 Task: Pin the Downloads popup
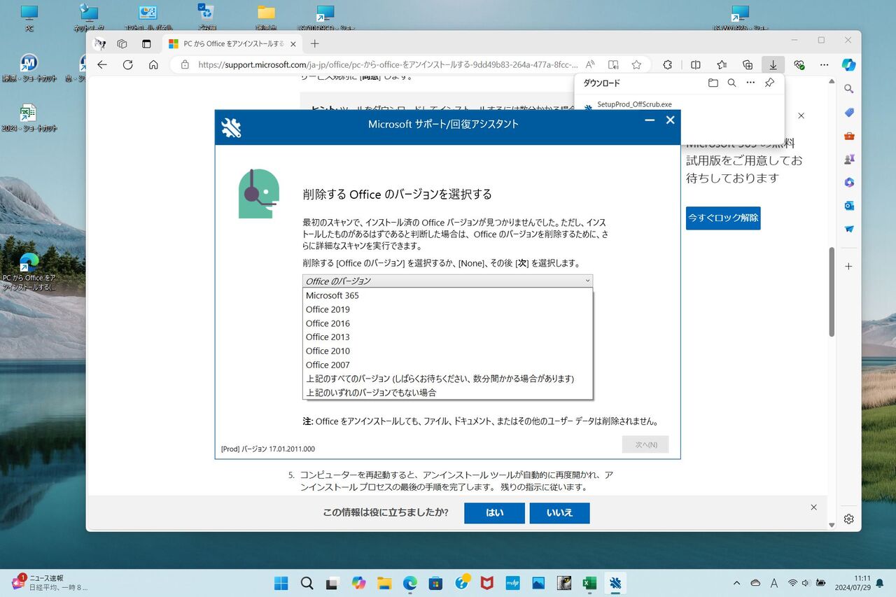click(769, 83)
